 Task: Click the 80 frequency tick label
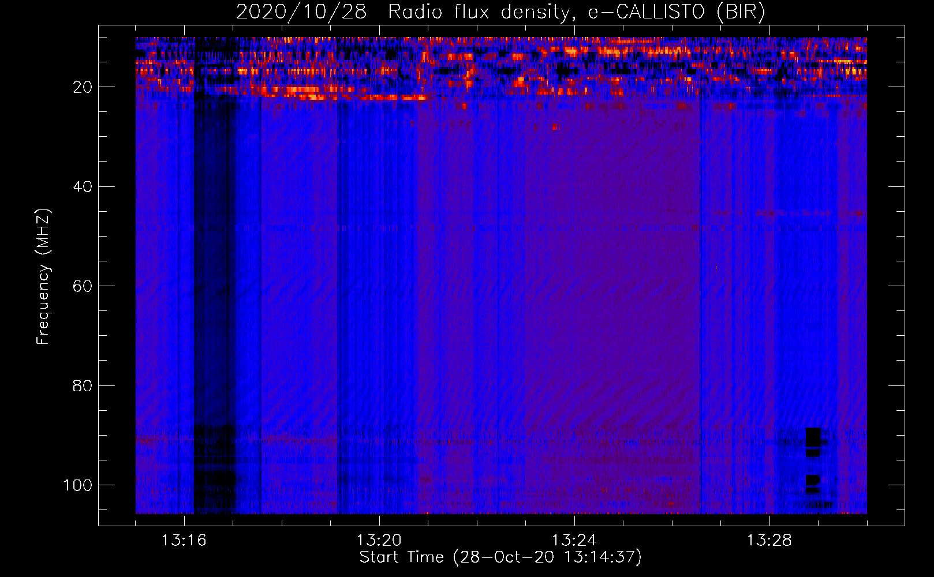click(x=83, y=385)
